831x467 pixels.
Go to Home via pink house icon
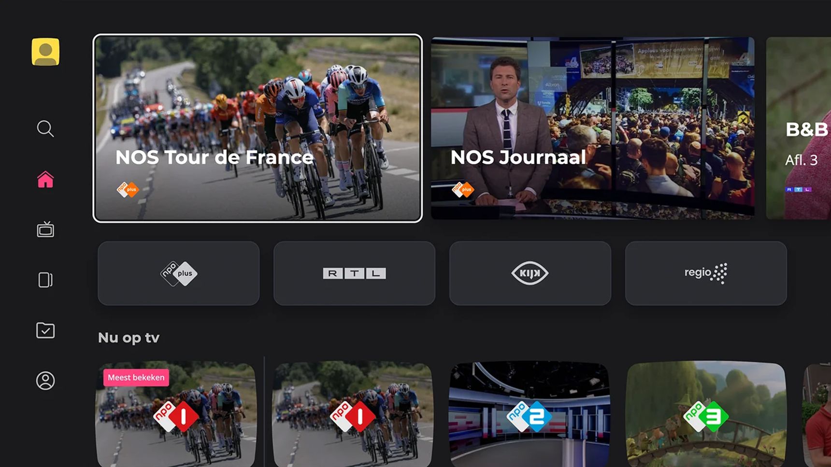click(45, 179)
